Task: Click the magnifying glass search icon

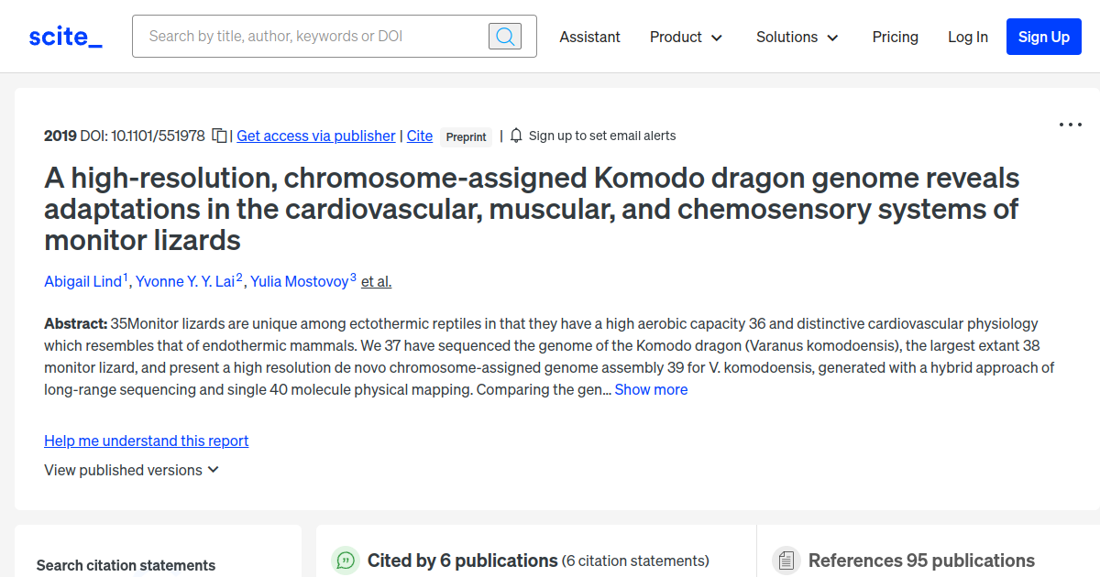Action: [504, 36]
